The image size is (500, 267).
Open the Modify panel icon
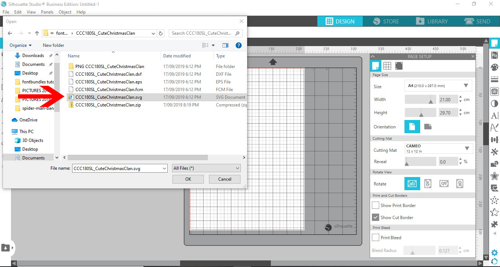(x=495, y=164)
